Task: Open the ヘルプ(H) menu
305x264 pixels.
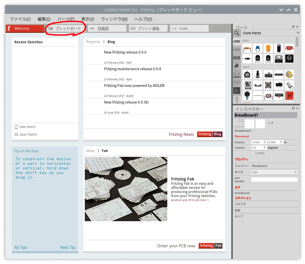Action: click(x=143, y=19)
